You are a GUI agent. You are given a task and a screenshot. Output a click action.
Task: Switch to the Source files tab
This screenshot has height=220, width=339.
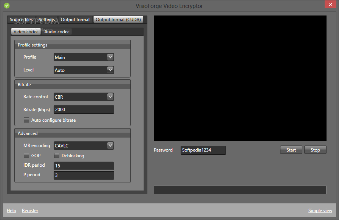point(21,20)
